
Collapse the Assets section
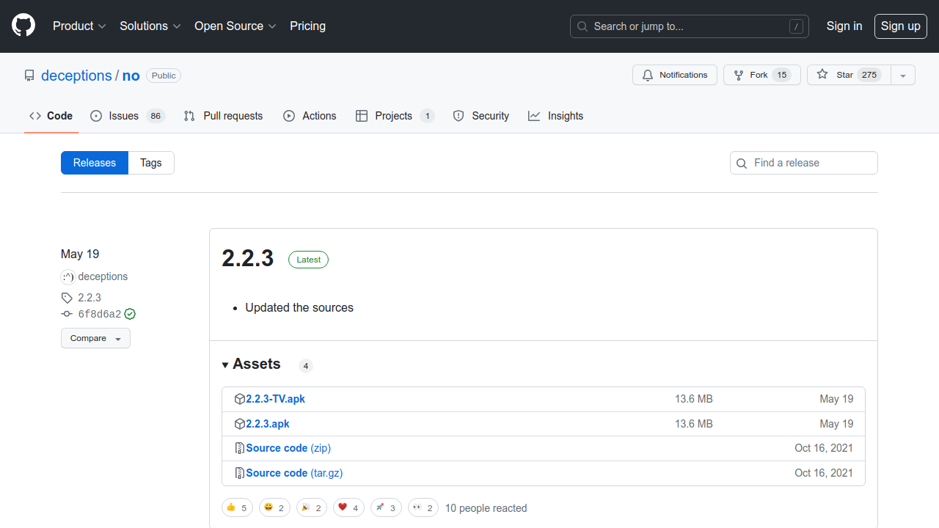(251, 364)
